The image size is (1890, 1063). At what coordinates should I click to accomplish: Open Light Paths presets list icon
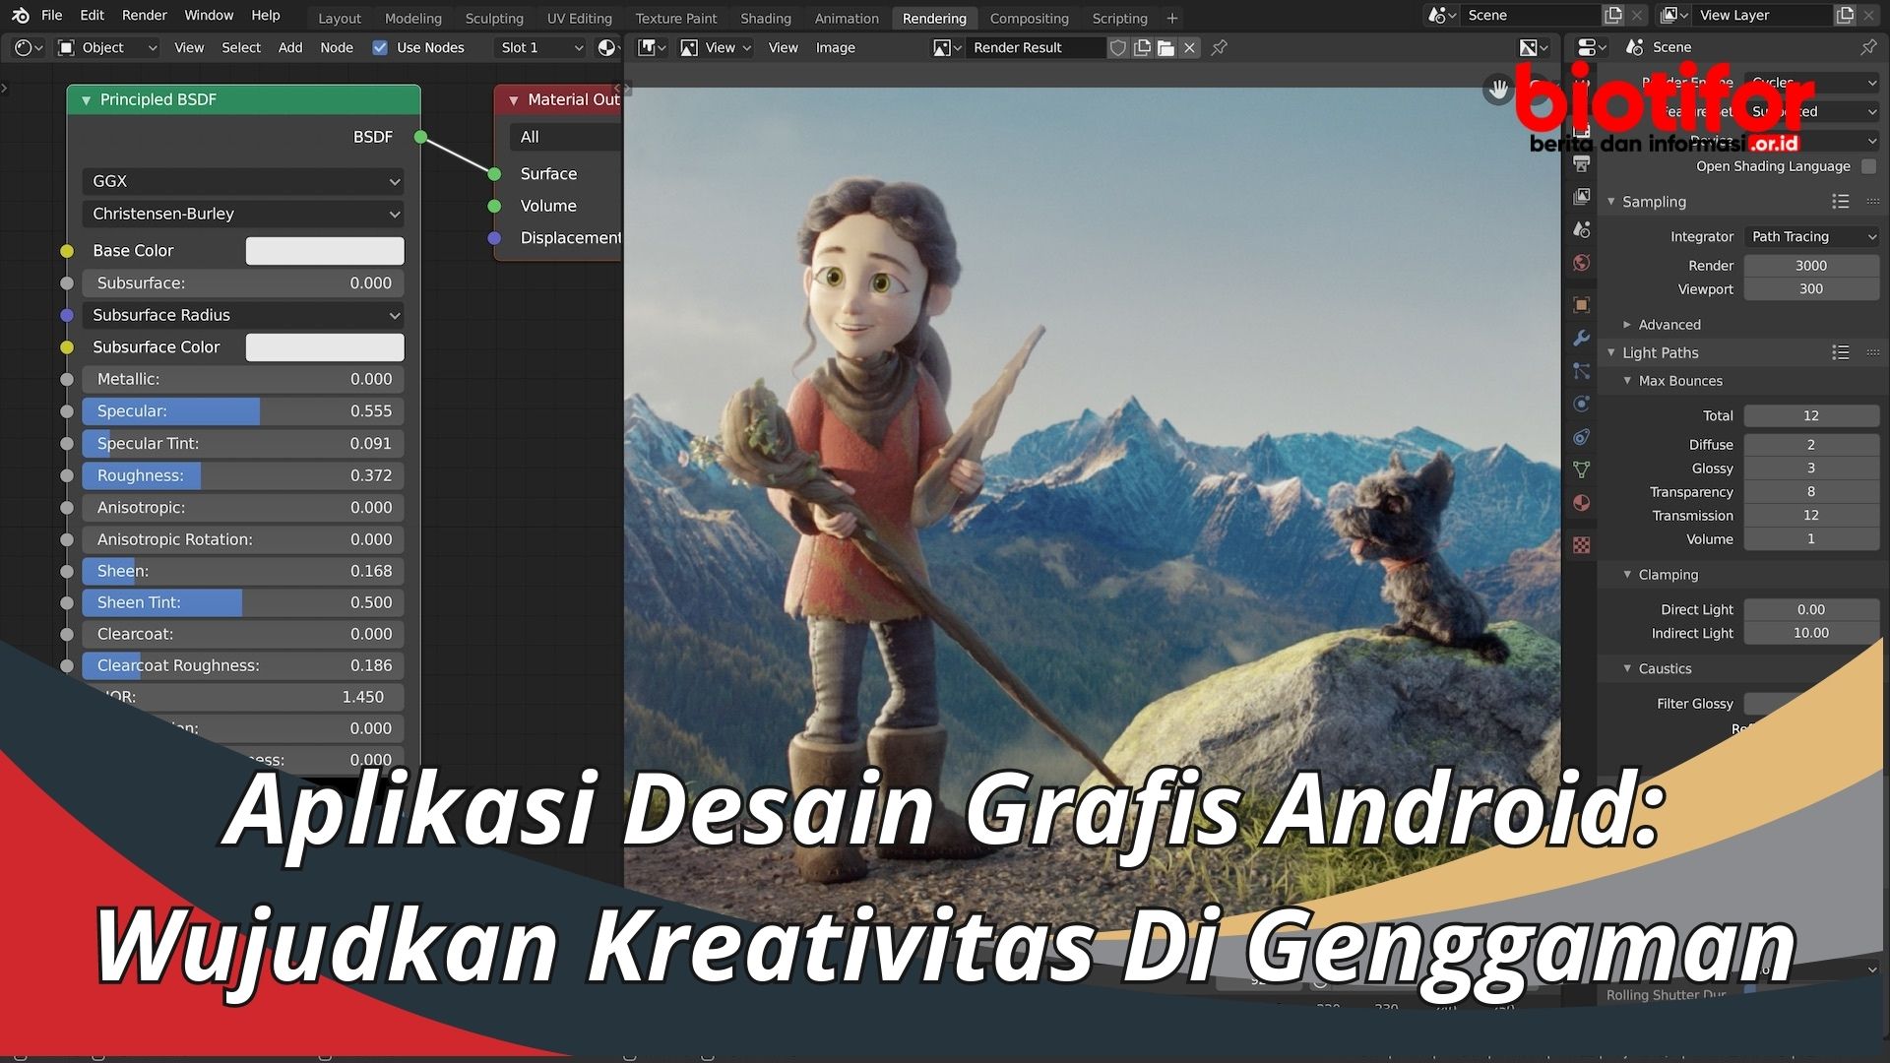pos(1840,352)
